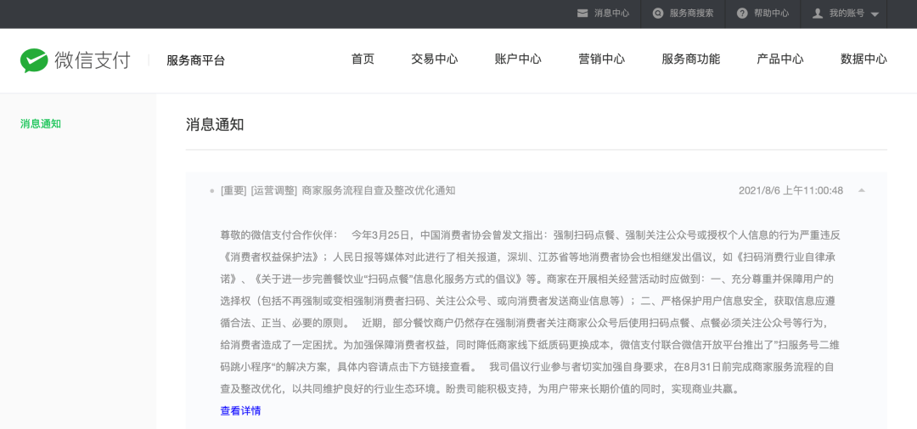917x429 pixels.
Task: Open the 产品中心 nav menu
Action: 780,59
